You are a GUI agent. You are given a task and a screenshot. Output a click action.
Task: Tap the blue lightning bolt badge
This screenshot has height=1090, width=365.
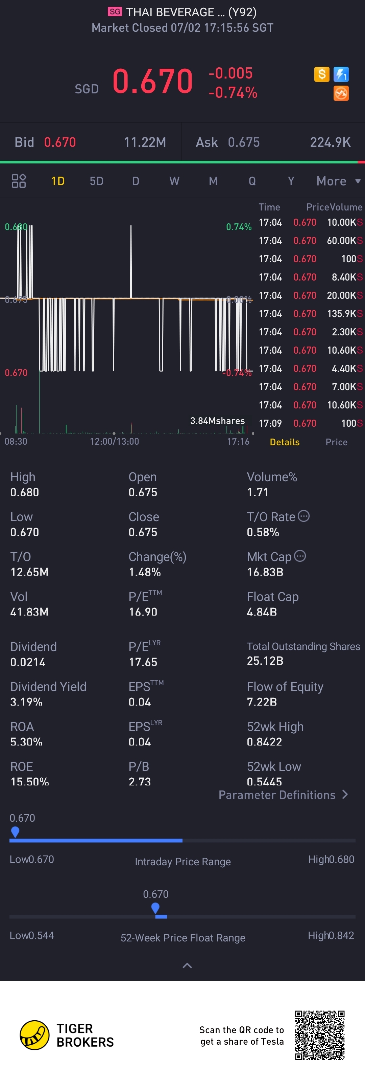tap(341, 74)
